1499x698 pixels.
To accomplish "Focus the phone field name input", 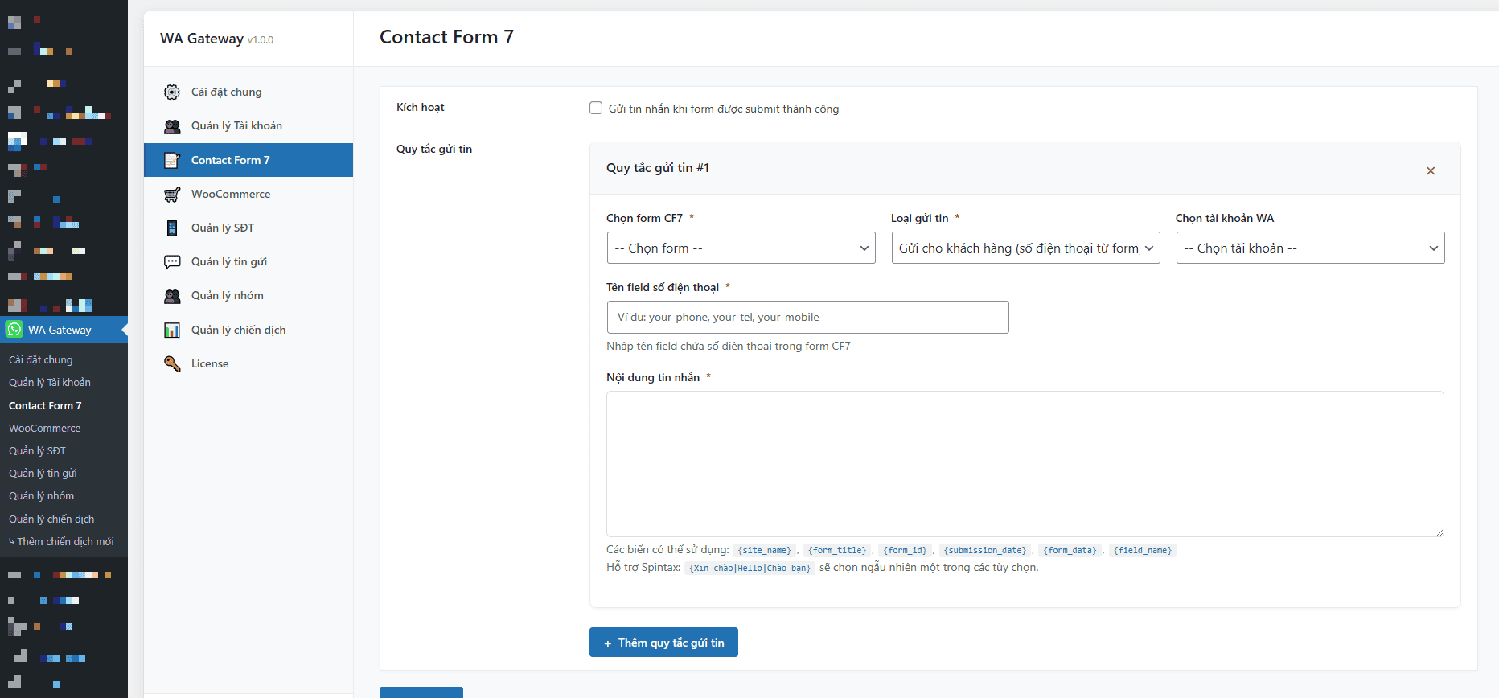I will pyautogui.click(x=807, y=317).
